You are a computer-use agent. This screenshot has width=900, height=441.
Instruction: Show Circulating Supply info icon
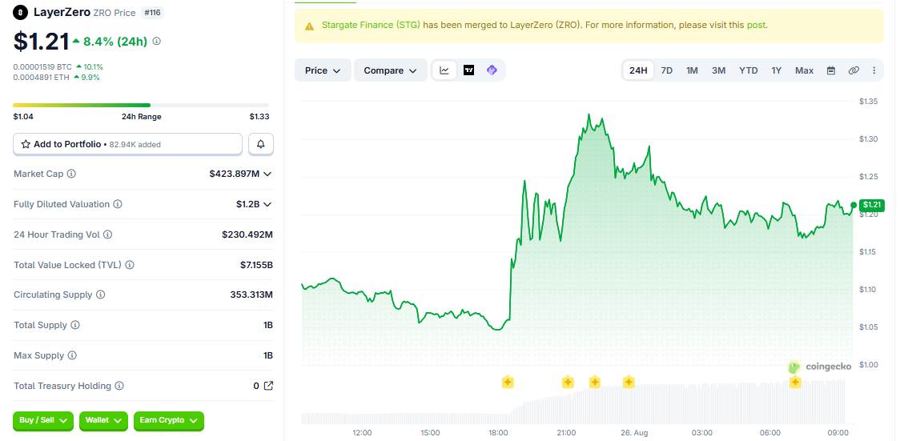point(100,295)
